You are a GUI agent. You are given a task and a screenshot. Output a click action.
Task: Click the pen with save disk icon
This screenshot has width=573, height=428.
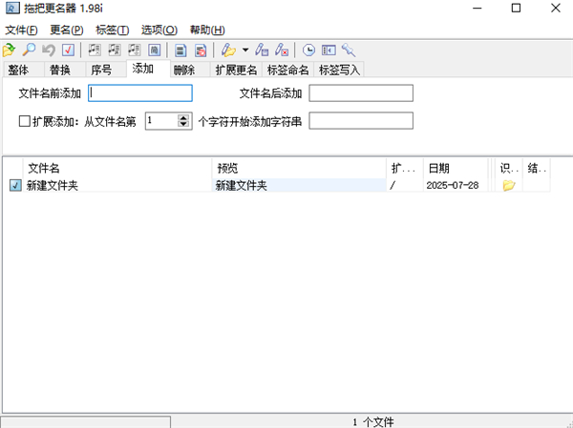pyautogui.click(x=262, y=50)
